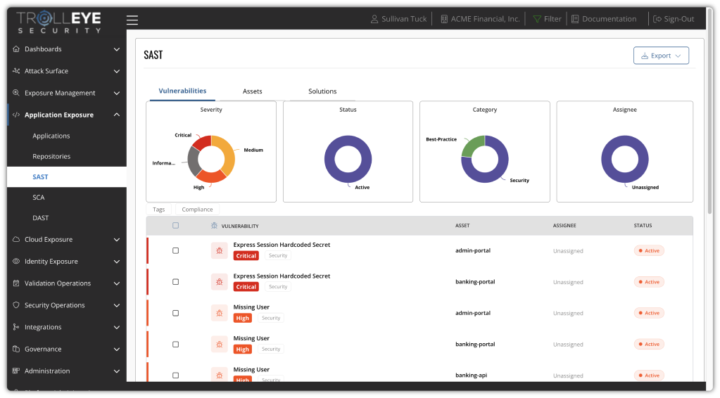Image resolution: width=720 pixels, height=398 pixels.
Task: Click bug icon for banking-portal Missing User row
Action: click(x=220, y=345)
